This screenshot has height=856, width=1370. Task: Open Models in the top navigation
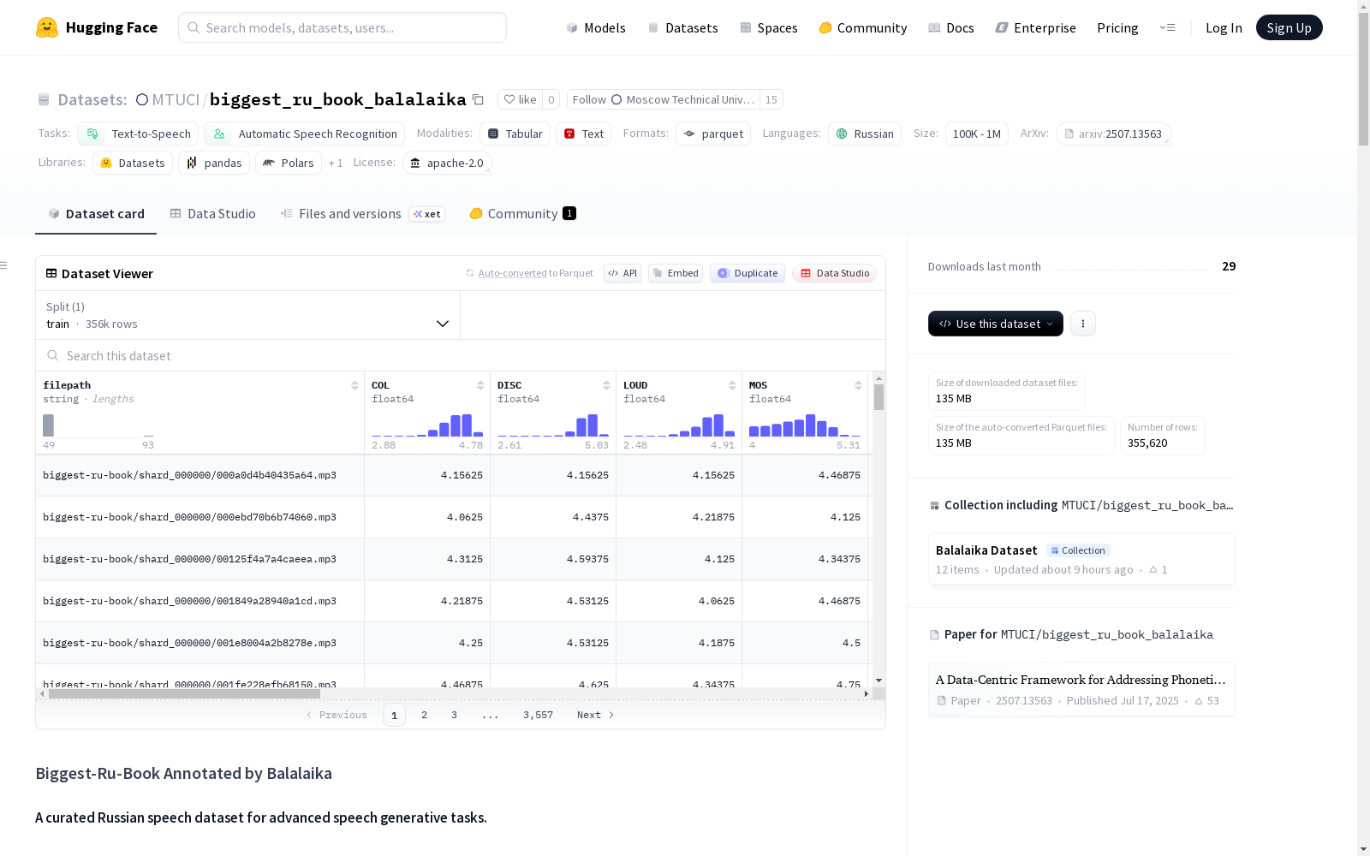pos(596,27)
